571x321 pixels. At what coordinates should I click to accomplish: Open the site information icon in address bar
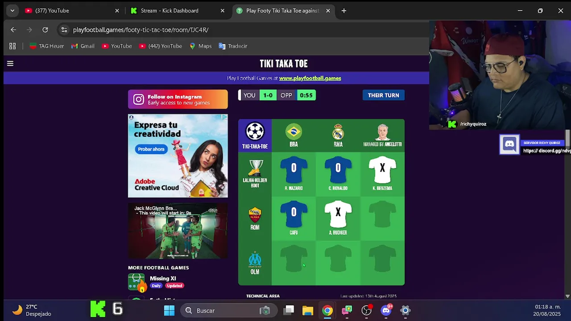pos(64,30)
